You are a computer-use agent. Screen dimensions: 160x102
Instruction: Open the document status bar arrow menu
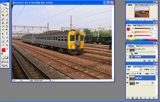(50, 81)
